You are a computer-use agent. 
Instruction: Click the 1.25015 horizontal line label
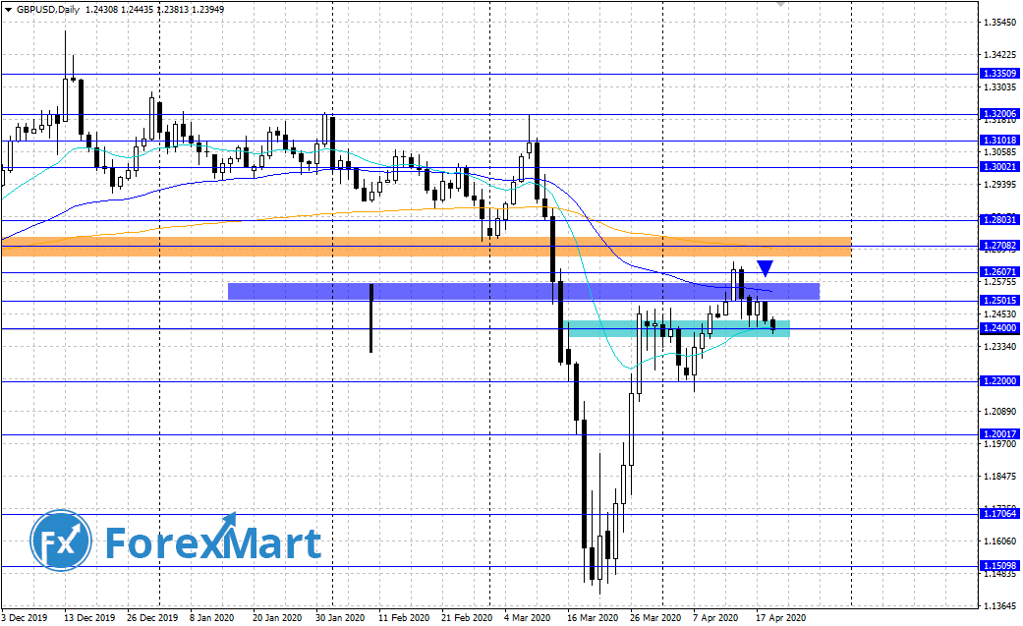click(998, 301)
